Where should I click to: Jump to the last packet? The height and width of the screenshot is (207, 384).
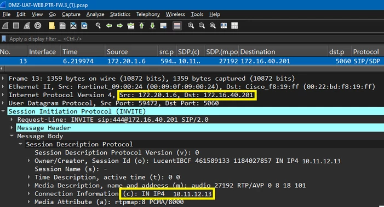[152, 26]
